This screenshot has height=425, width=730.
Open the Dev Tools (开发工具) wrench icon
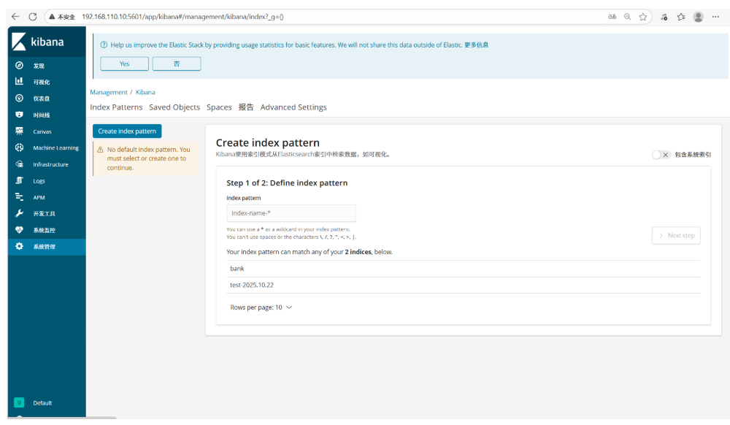19,213
